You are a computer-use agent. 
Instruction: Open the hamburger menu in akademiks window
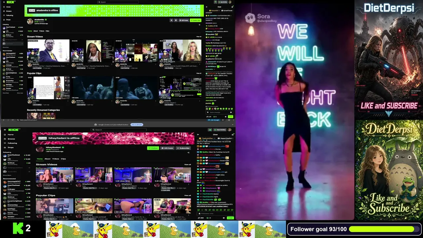pos(4,2)
